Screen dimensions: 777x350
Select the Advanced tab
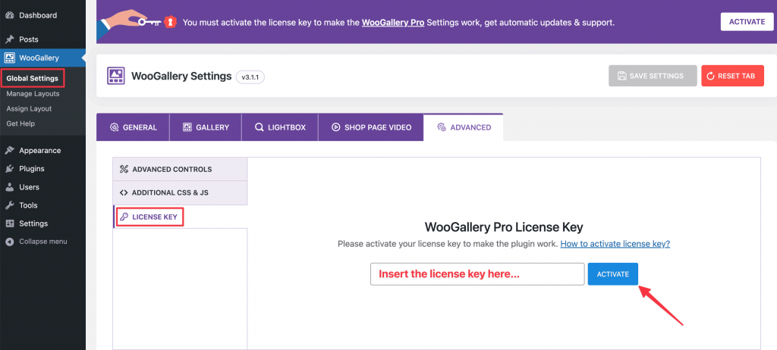tap(464, 127)
